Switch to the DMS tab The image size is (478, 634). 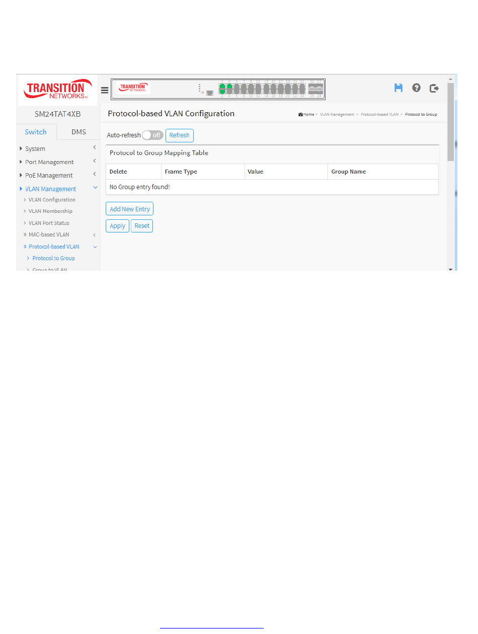78,132
